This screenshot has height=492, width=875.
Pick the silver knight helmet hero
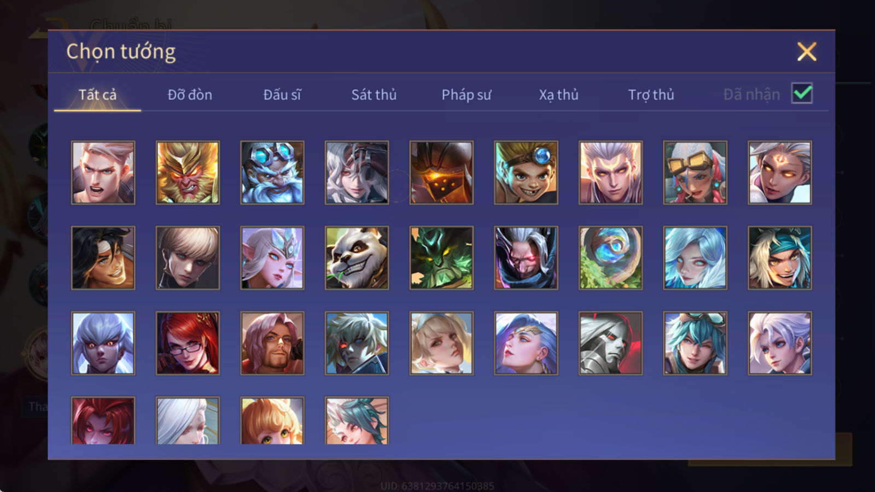(611, 343)
